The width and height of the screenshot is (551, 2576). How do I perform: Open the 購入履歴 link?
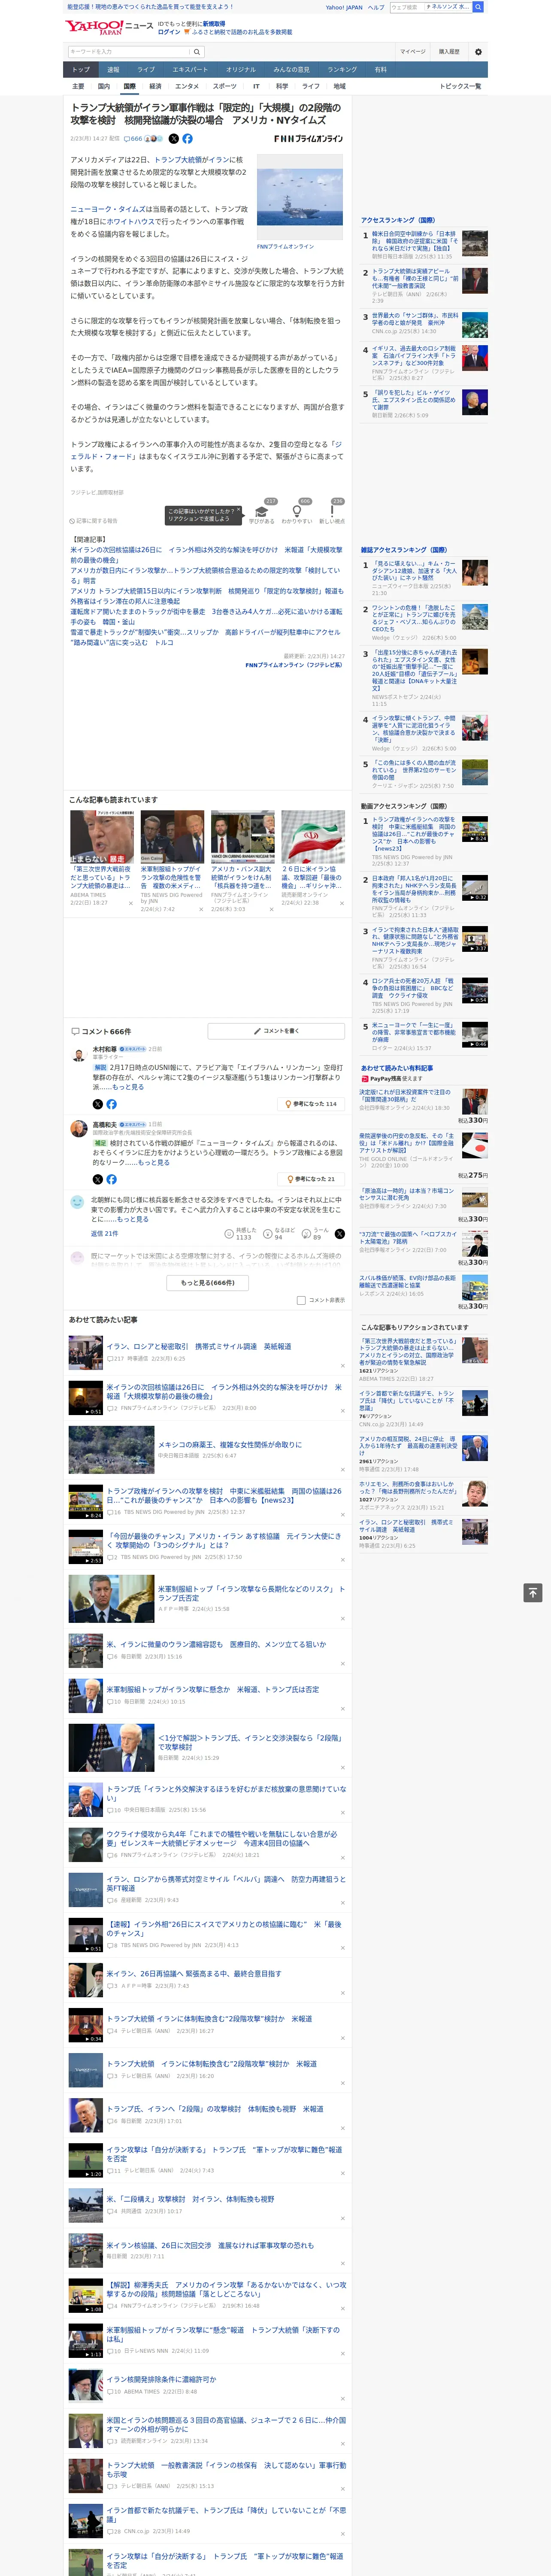(449, 52)
